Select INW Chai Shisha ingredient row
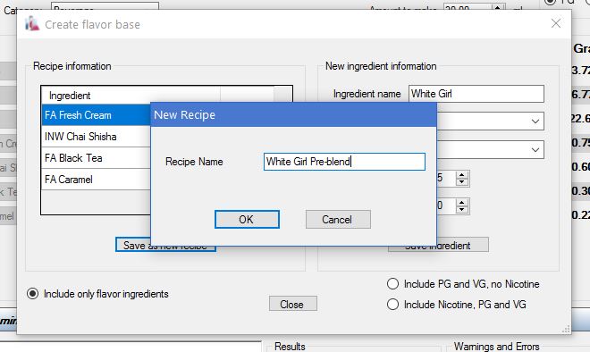590x352 pixels. [97, 137]
